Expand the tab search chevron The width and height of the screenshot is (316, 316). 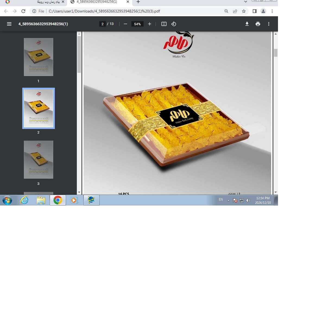click(x=246, y=2)
